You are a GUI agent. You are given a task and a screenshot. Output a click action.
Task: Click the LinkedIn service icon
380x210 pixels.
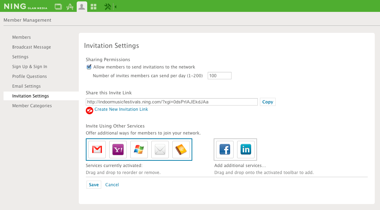click(x=246, y=150)
